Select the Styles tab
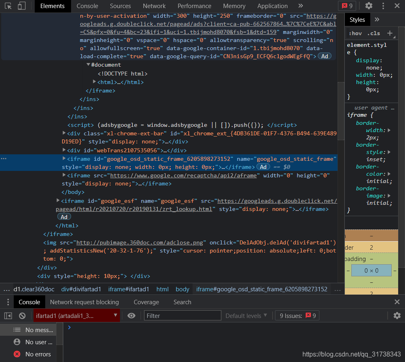 pyautogui.click(x=357, y=20)
